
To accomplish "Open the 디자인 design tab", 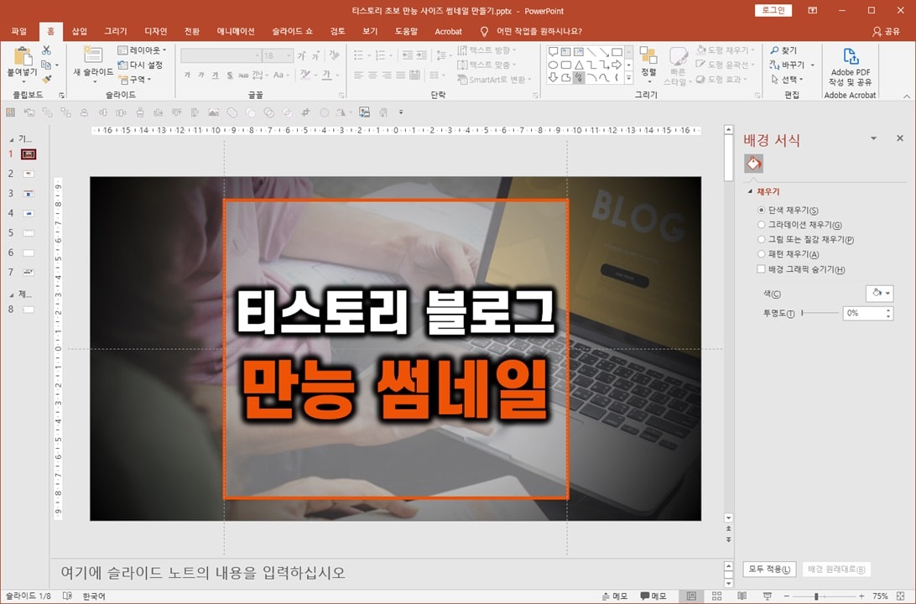I will (x=155, y=32).
